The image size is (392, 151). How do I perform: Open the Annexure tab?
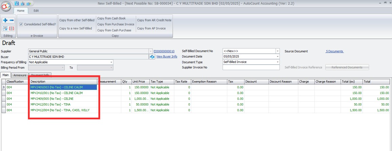point(20,75)
